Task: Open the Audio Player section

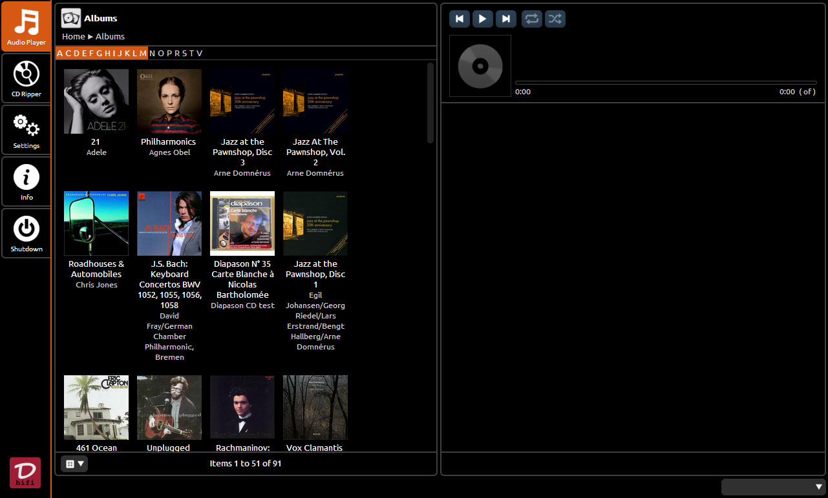Action: pos(27,26)
